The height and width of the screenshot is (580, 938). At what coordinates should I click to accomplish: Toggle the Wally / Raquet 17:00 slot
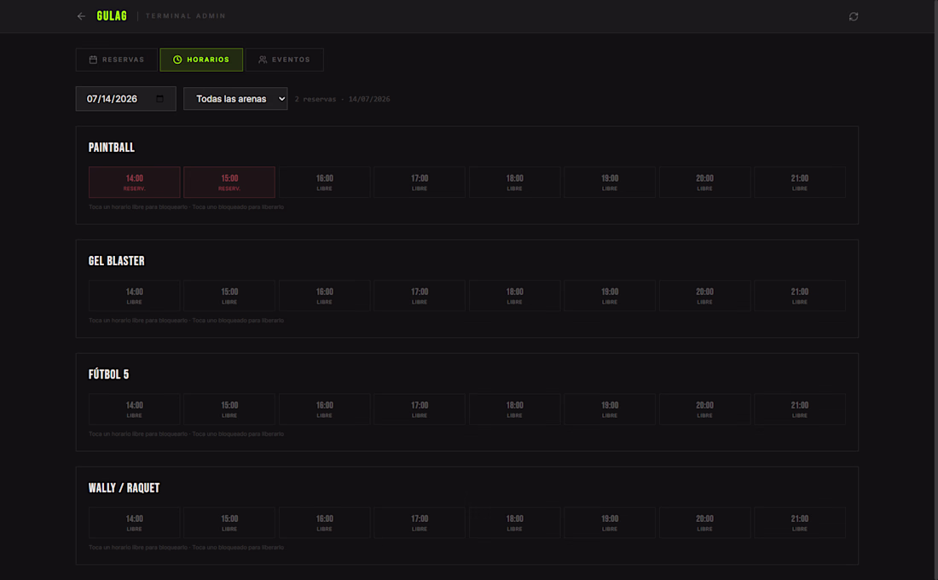pyautogui.click(x=420, y=523)
